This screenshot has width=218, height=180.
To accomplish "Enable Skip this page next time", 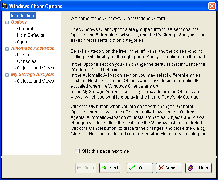I will 77,151.
